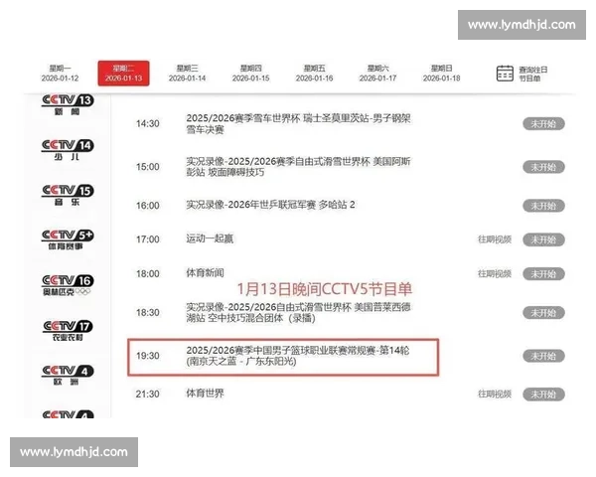Click the 未开始 button for the 16:00 program
Image resolution: width=596 pixels, height=477 pixels.
(x=543, y=206)
